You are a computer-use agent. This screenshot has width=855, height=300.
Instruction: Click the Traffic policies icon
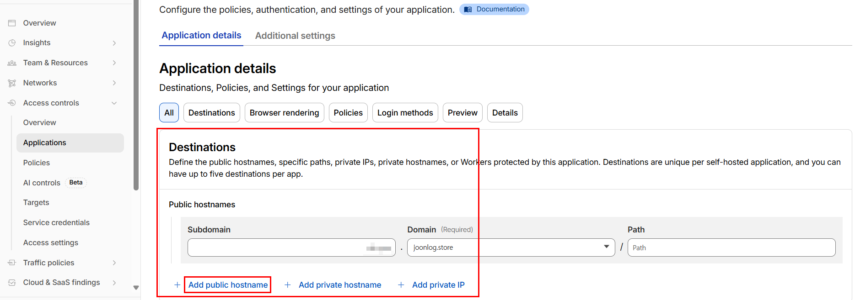pos(12,263)
